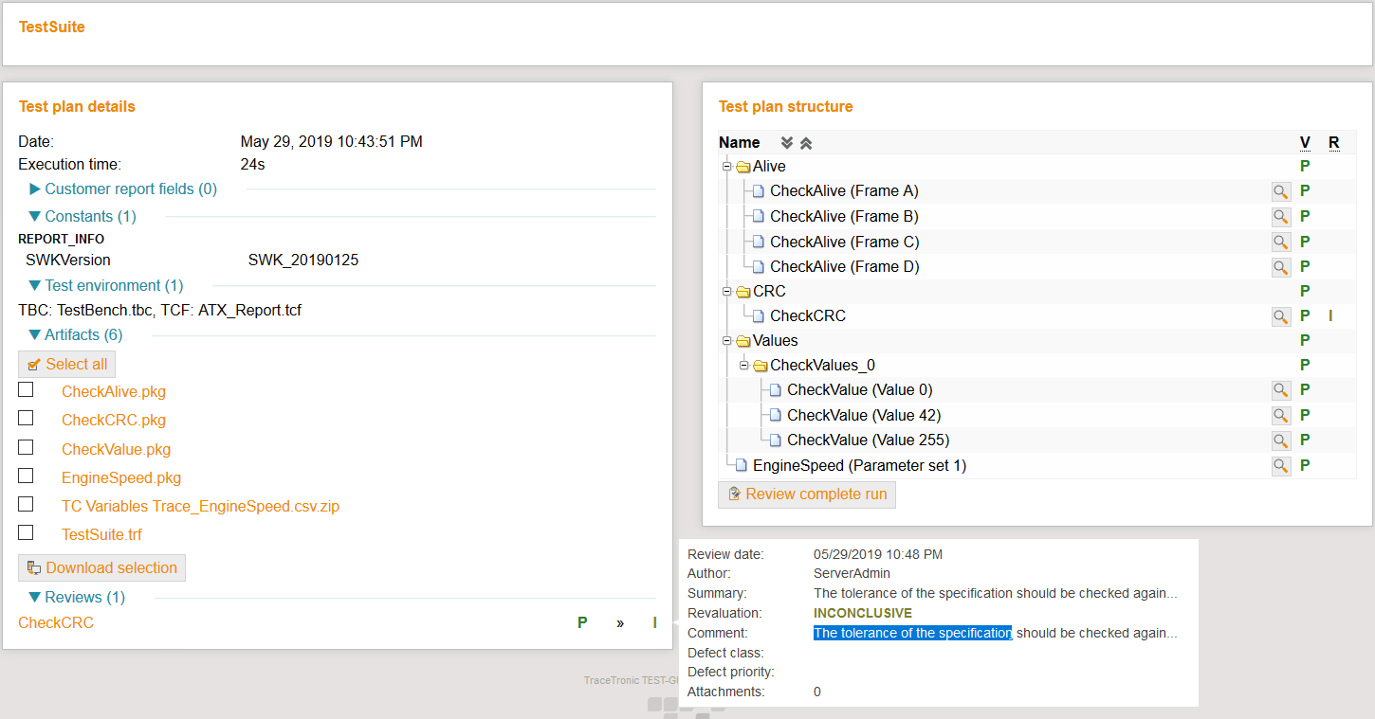Expand all nodes with the double-down chevron icon
The width and height of the screenshot is (1375, 719).
tap(787, 142)
